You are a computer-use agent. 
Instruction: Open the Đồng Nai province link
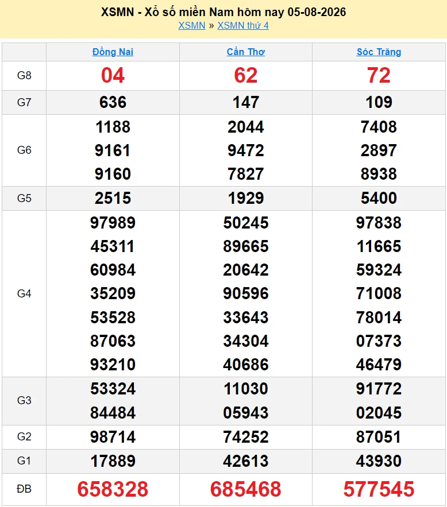click(x=113, y=52)
